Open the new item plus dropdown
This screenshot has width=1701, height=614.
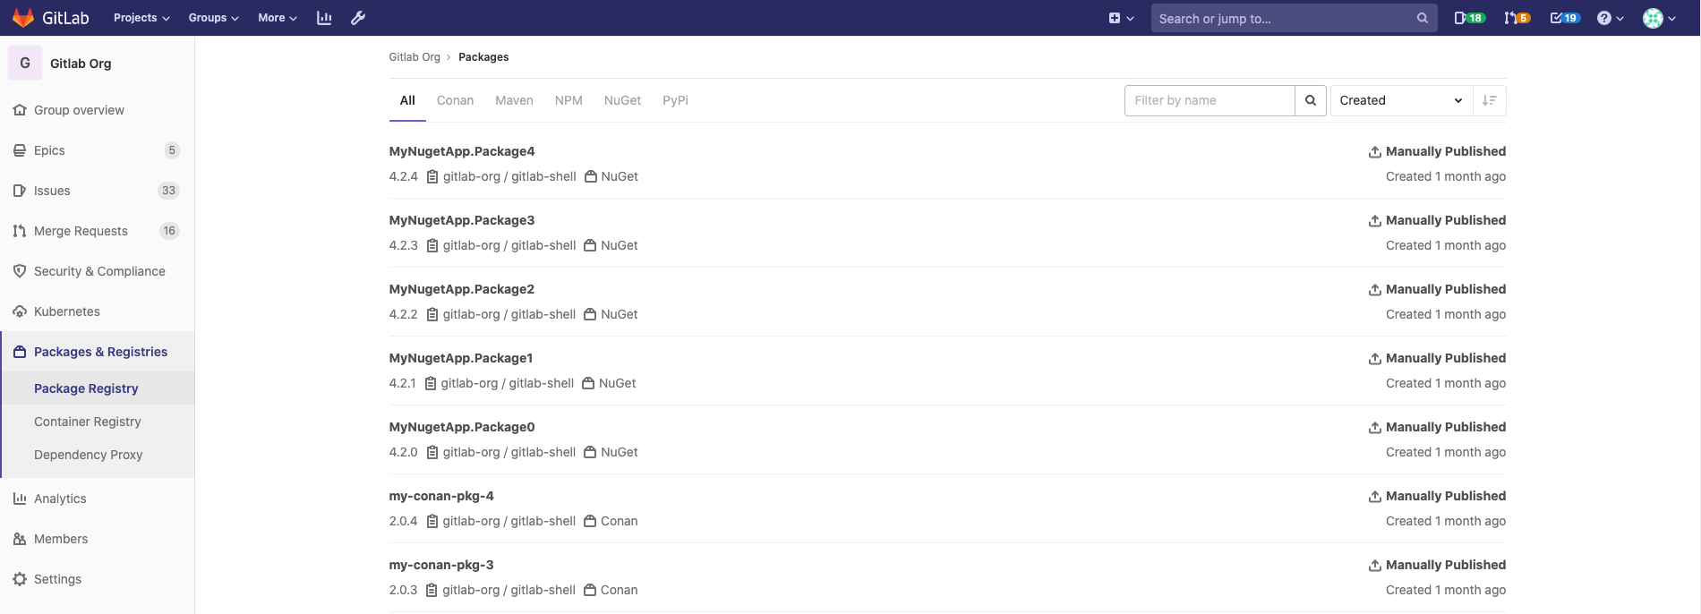coord(1121,18)
